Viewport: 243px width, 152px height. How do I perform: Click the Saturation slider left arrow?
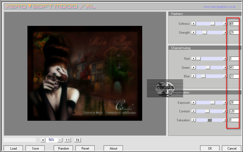[x=194, y=120]
